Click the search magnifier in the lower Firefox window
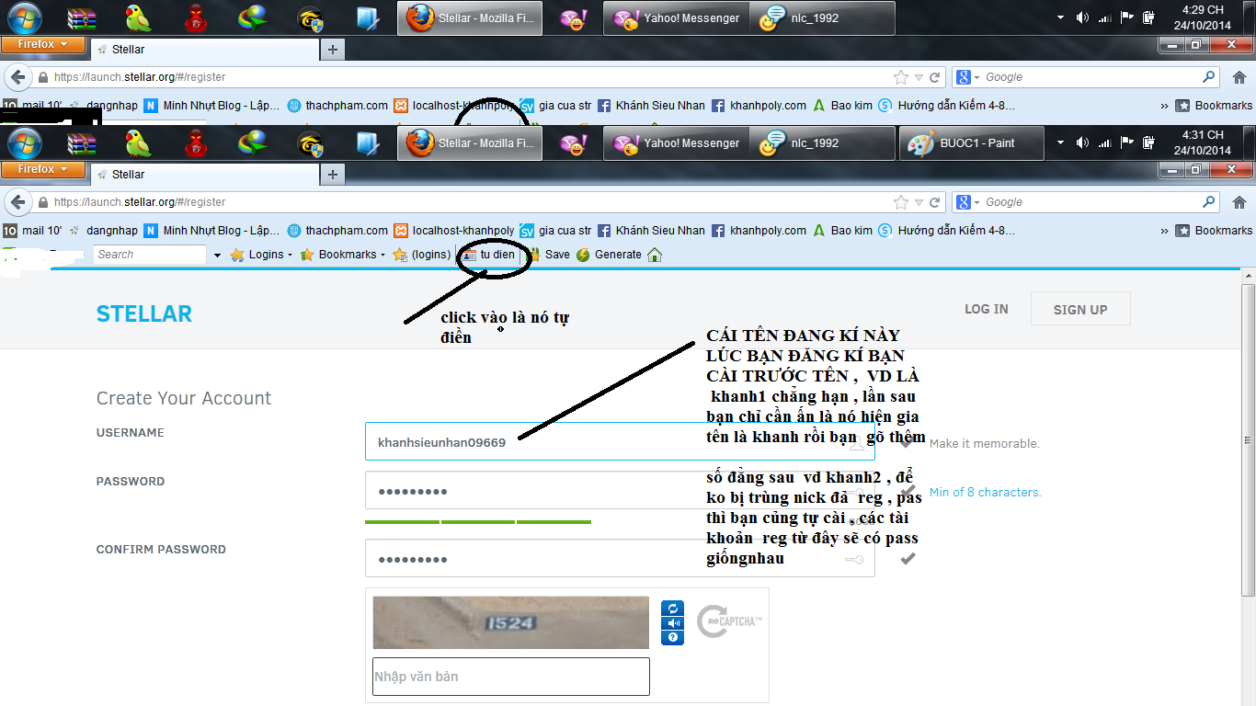The image size is (1256, 706). 1209,202
